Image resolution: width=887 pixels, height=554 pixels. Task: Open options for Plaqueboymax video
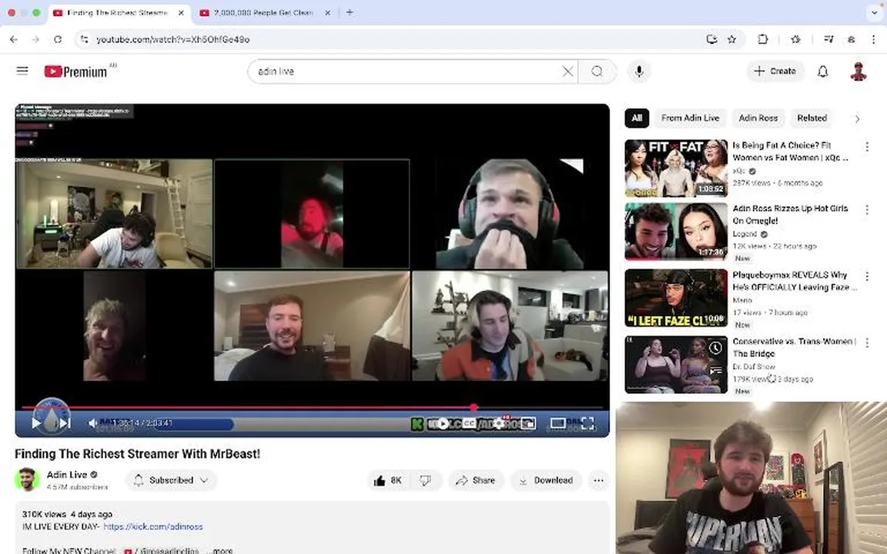[867, 276]
